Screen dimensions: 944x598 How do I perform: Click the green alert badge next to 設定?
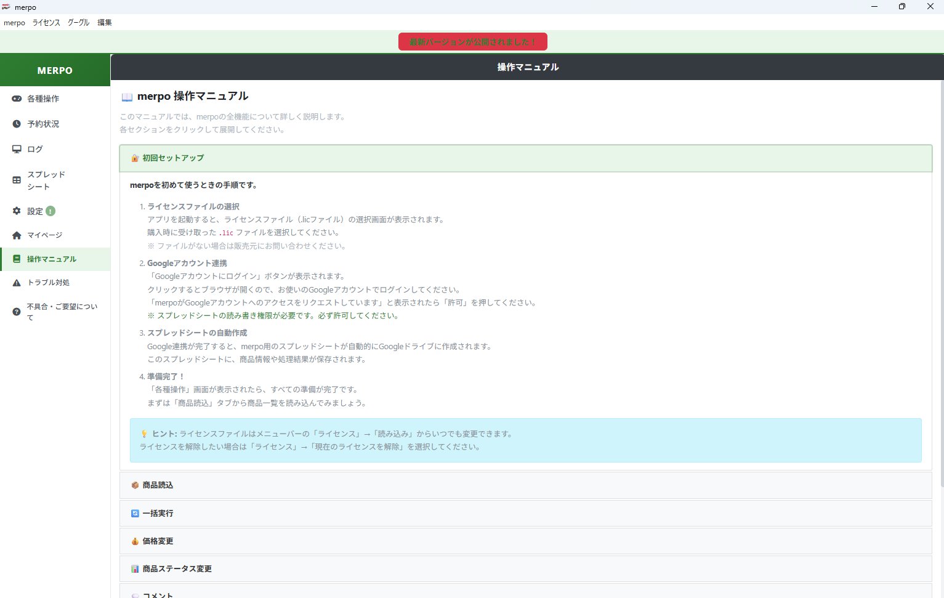[x=50, y=211]
